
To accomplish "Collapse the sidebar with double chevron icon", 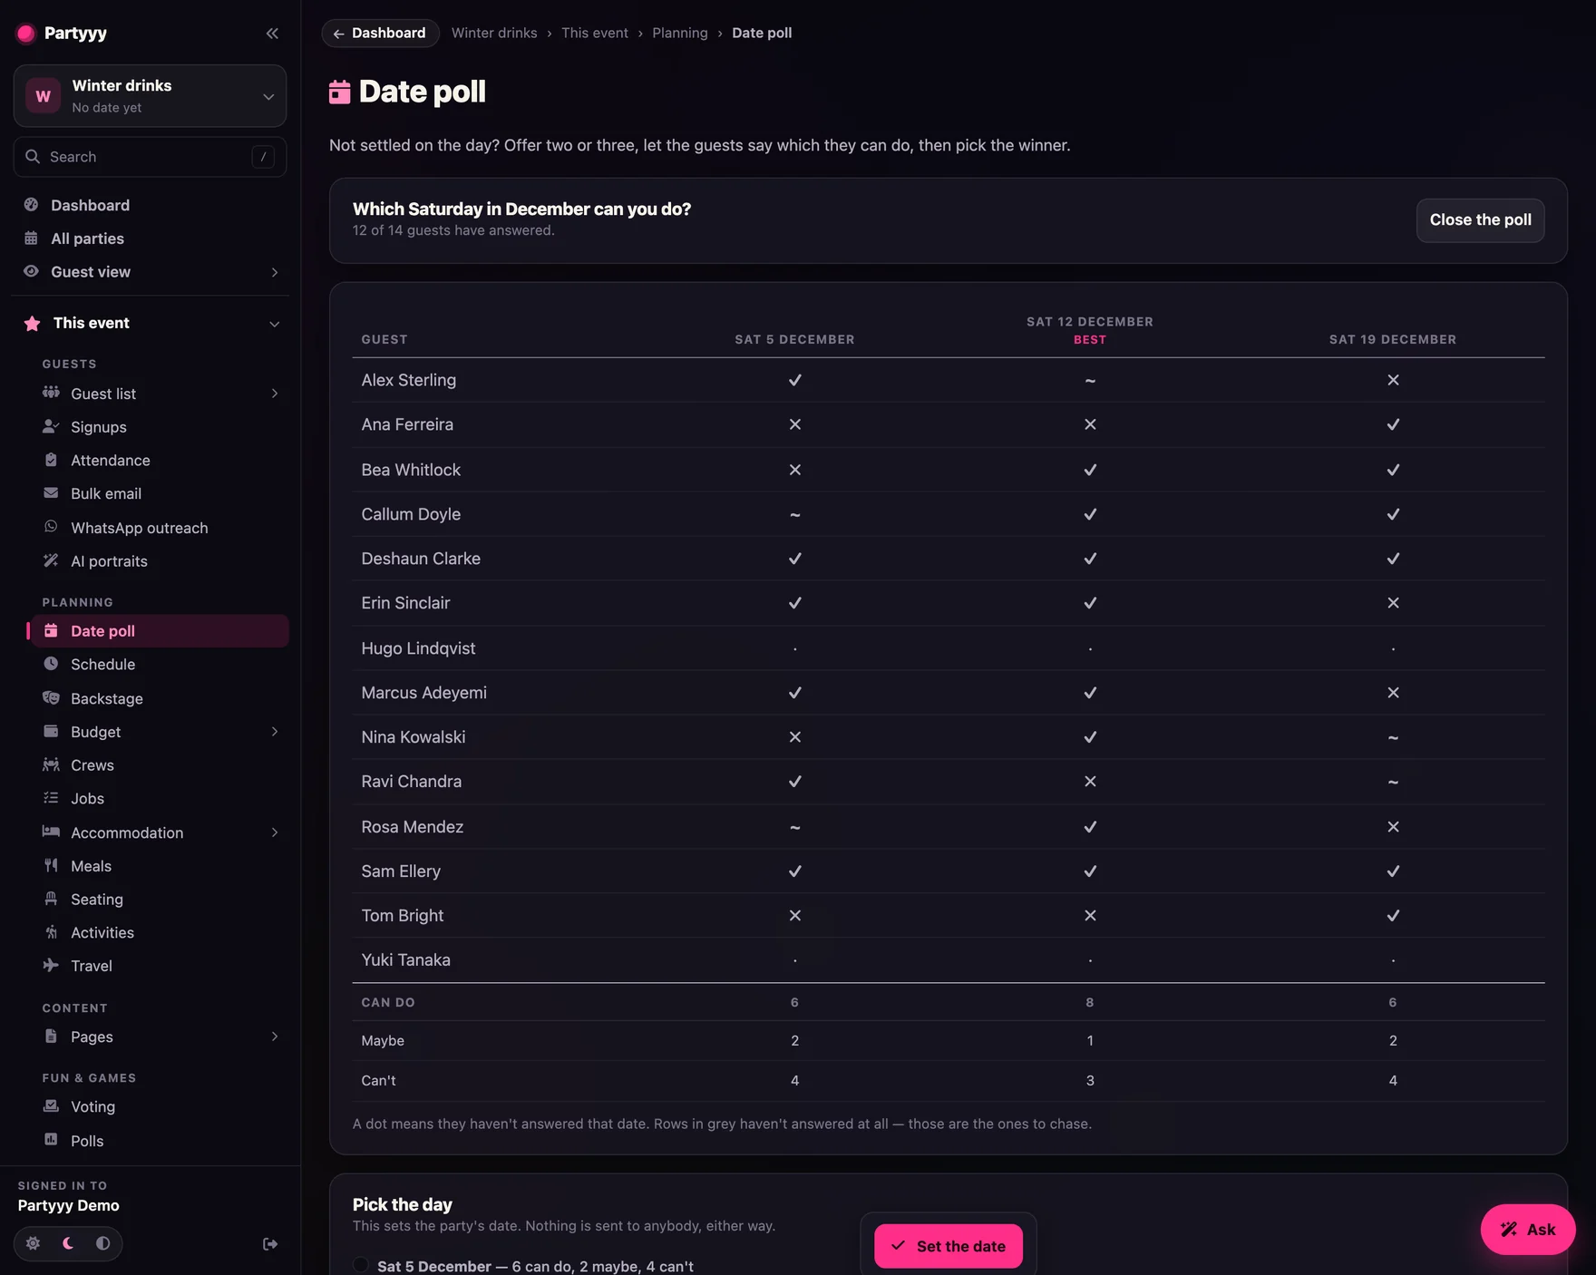I will point(272,34).
